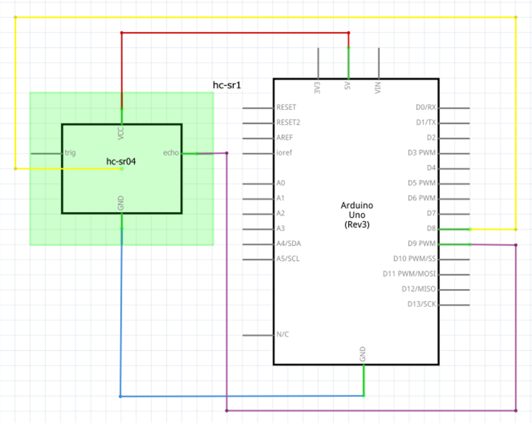
Task: Click the A3 analog pin
Action: (x=258, y=230)
